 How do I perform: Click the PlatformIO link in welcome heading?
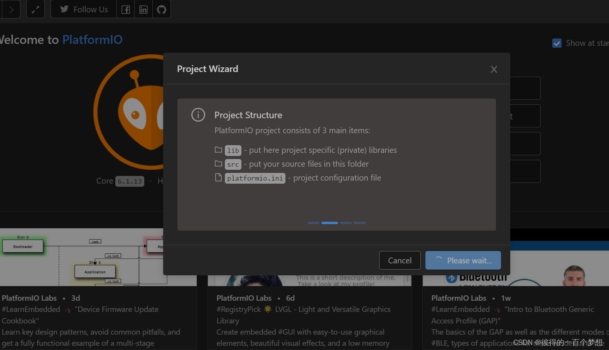[x=93, y=40]
